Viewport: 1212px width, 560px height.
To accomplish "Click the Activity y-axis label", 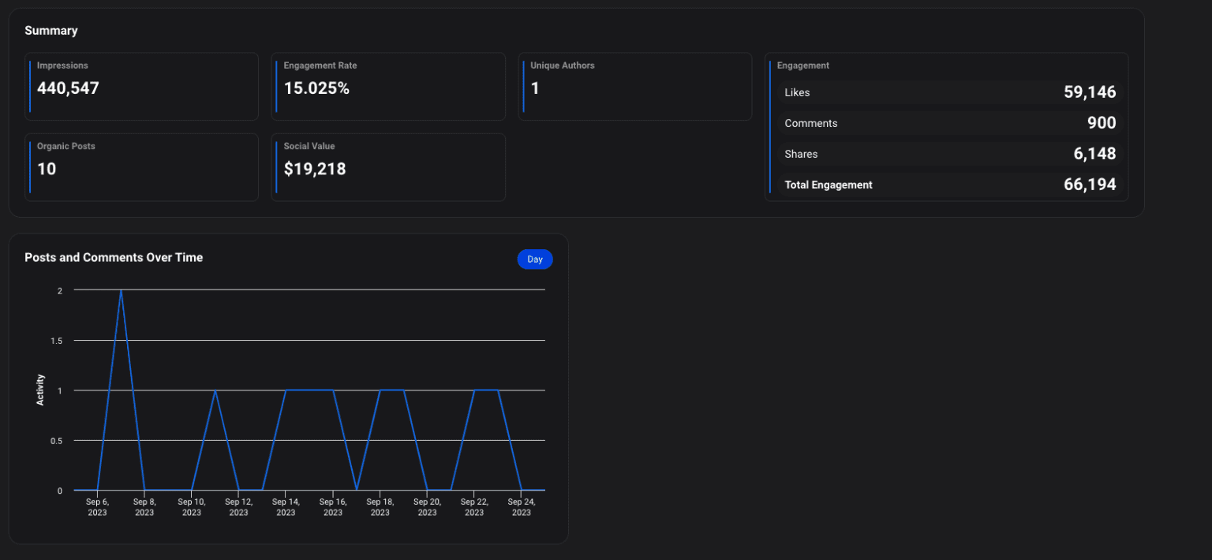I will pyautogui.click(x=40, y=390).
